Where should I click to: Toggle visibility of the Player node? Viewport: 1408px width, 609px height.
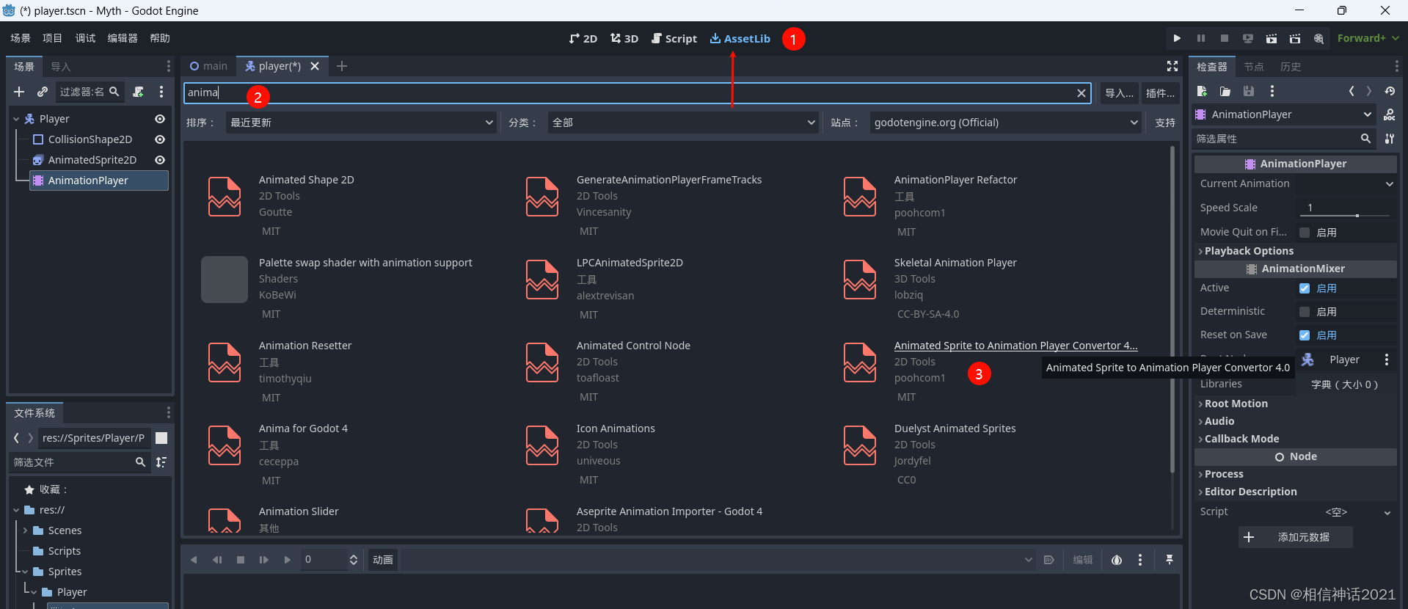tap(160, 119)
